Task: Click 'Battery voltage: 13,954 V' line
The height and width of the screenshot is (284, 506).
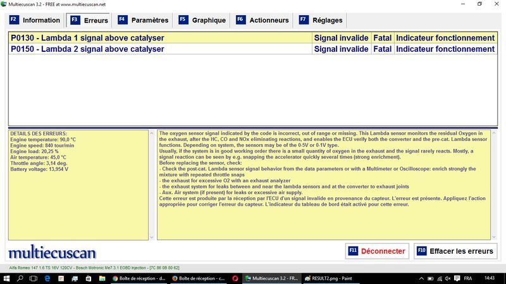Action: pos(39,169)
